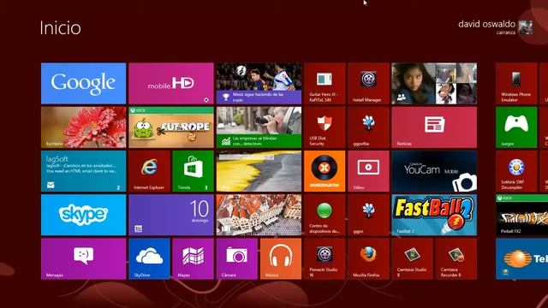Launch the FastBall 2 game tile

434,215
